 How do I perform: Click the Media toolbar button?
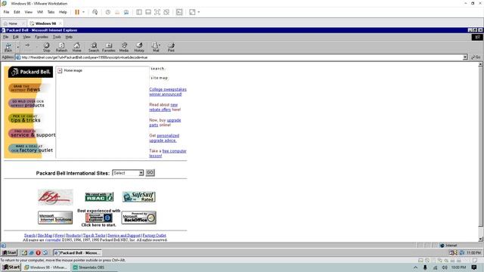click(124, 47)
